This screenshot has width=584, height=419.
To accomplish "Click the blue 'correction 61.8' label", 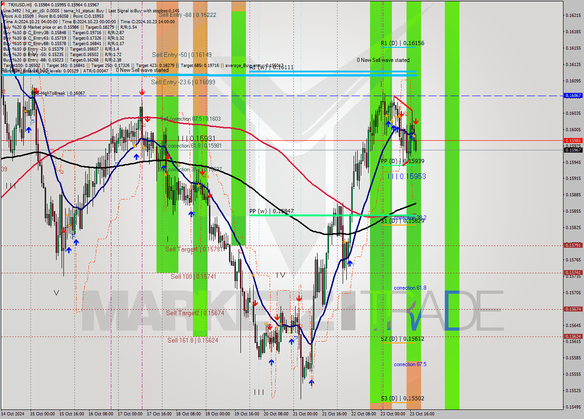I will click(410, 288).
